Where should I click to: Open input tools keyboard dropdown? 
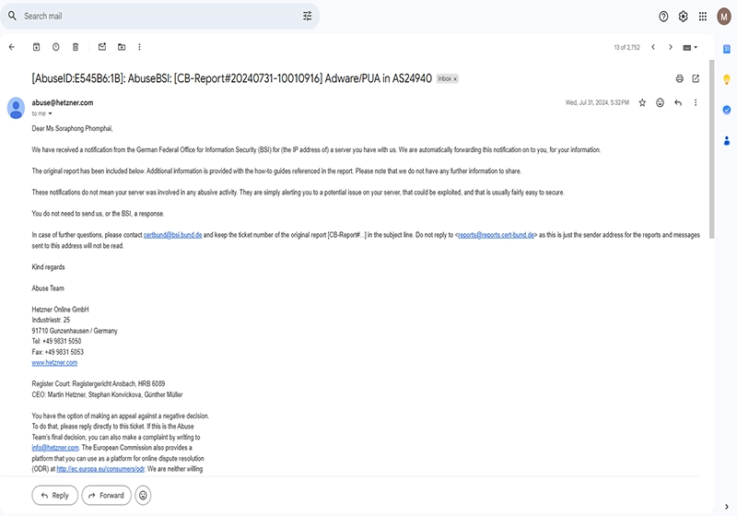tap(690, 48)
